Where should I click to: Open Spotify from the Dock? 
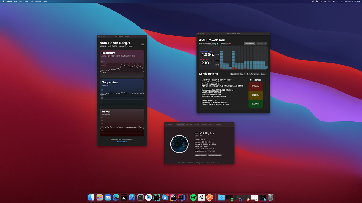point(193,197)
